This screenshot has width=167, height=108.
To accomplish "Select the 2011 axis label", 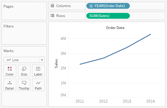I will coord(80,101).
